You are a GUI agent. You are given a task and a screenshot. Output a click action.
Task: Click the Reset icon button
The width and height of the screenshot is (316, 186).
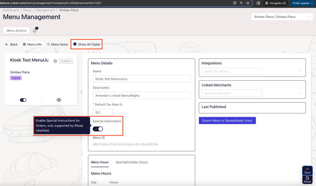click(x=307, y=180)
